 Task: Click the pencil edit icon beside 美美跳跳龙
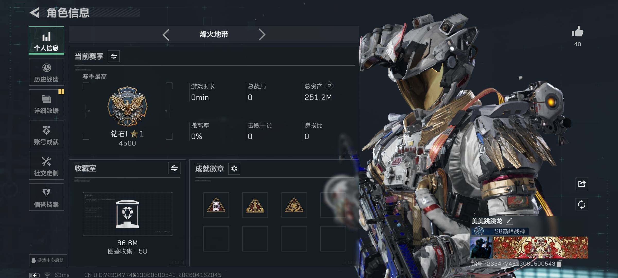[x=509, y=221]
